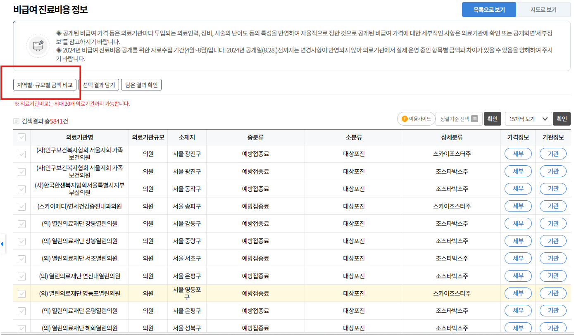The width and height of the screenshot is (574, 335).
Task: Select the 목록으로 보기 list view tab
Action: pos(489,9)
